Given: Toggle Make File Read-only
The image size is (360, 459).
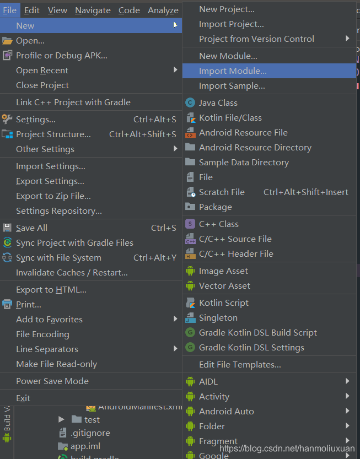Looking at the screenshot, I should coord(56,364).
